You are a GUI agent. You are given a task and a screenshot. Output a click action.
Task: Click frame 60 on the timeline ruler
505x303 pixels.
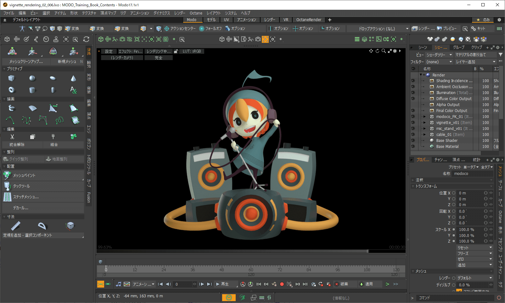251,270
